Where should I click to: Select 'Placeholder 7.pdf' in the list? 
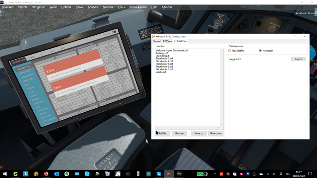pyautogui.click(x=164, y=69)
